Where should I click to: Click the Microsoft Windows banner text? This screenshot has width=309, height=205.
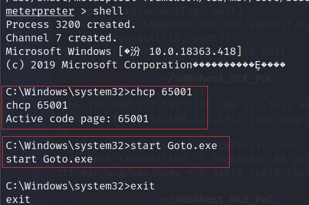(x=59, y=52)
